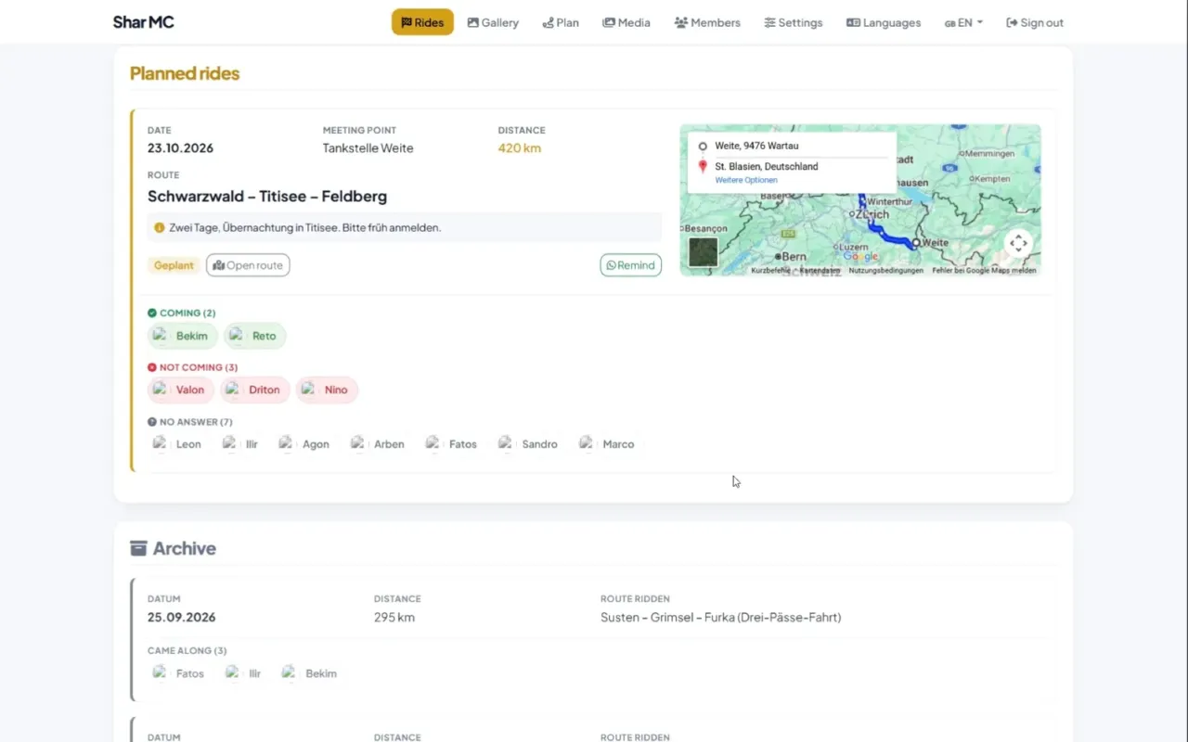Viewport: 1188px width, 742px height.
Task: Switch the map to satellite view thumbnail
Action: coord(704,252)
